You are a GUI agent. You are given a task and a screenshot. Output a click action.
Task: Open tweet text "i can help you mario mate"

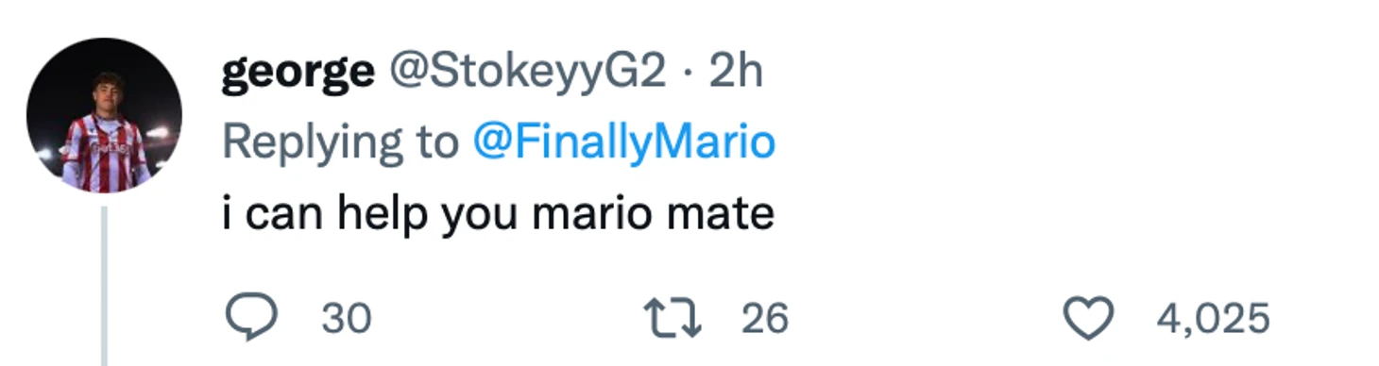click(x=498, y=214)
